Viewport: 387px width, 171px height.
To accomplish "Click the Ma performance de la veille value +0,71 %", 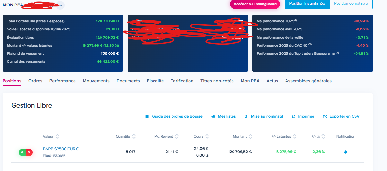I will click(362, 37).
